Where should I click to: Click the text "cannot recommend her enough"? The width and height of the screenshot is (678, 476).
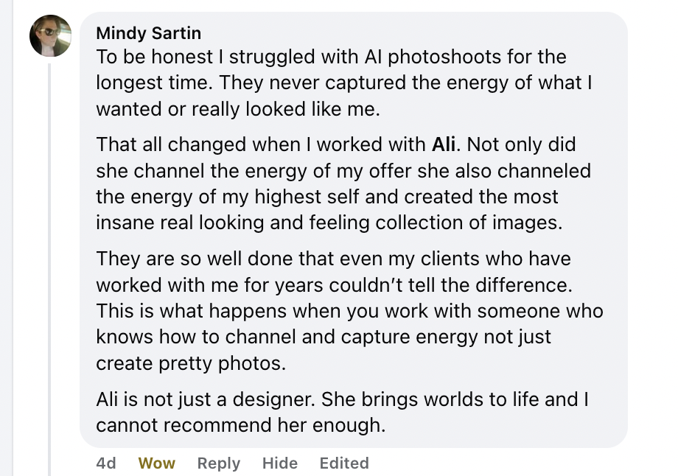[240, 425]
